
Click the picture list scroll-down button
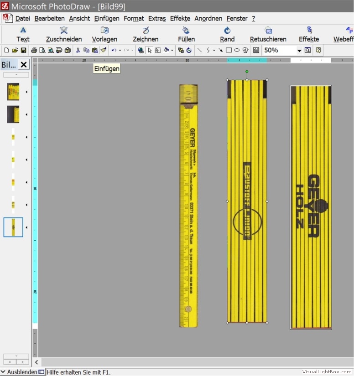tap(16, 356)
